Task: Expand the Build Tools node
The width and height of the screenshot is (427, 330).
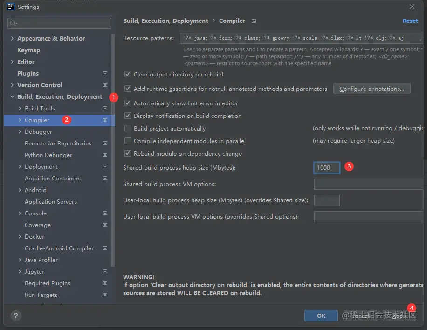Action: coord(20,108)
